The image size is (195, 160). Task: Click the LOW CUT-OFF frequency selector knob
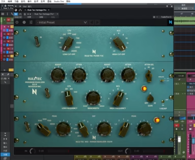point(68,43)
